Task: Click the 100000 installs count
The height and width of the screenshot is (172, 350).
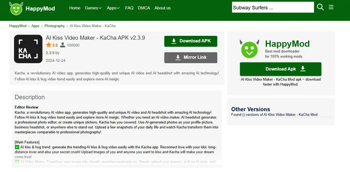Action: pyautogui.click(x=73, y=45)
